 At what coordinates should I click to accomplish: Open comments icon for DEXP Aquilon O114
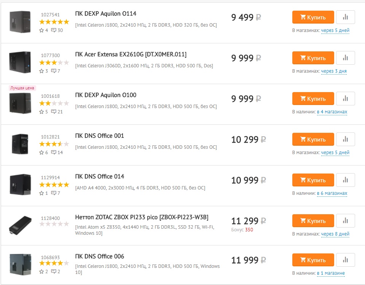click(x=54, y=30)
